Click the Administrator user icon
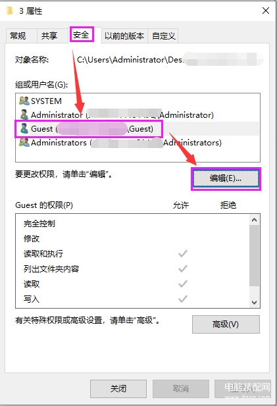 (24, 114)
